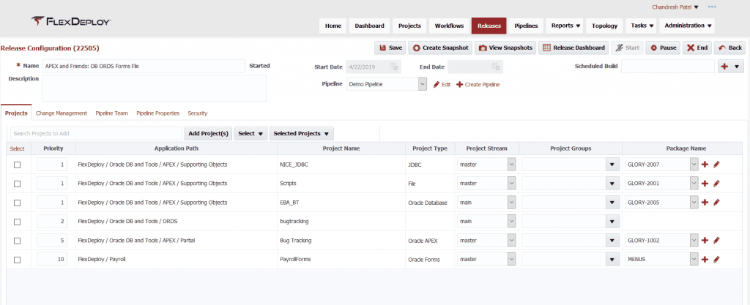Tick the checkbox for PayrollForms row
This screenshot has height=305, width=750.
[17, 259]
